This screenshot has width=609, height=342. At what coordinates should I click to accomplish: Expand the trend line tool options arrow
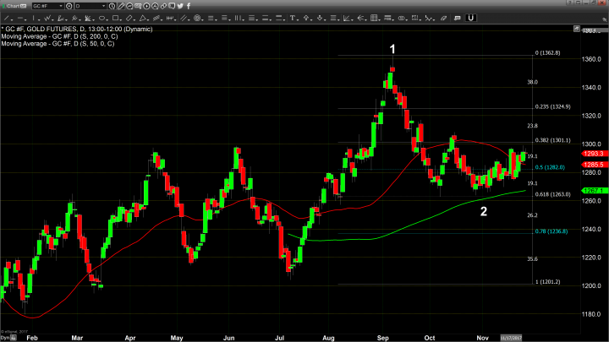12,19
